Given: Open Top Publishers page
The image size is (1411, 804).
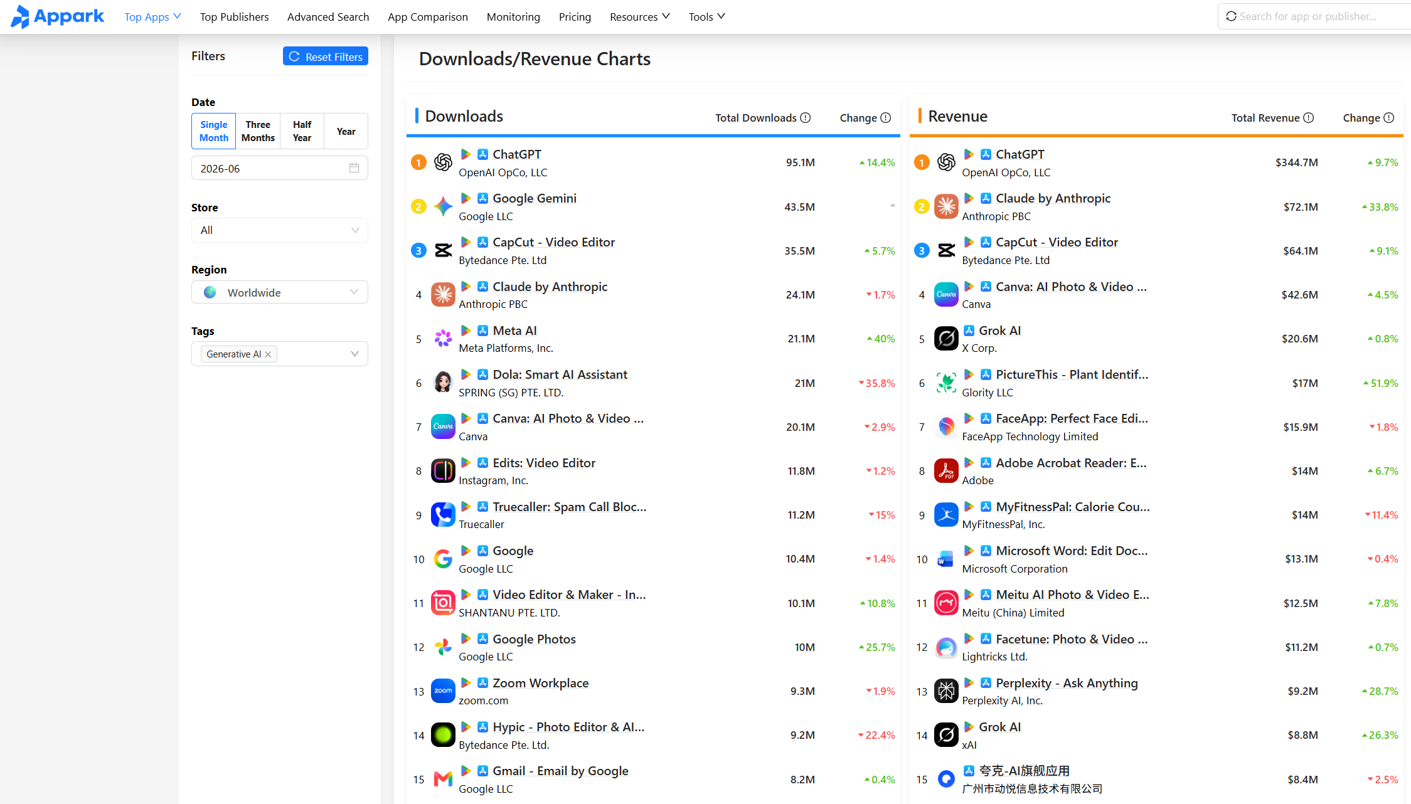Looking at the screenshot, I should [235, 17].
